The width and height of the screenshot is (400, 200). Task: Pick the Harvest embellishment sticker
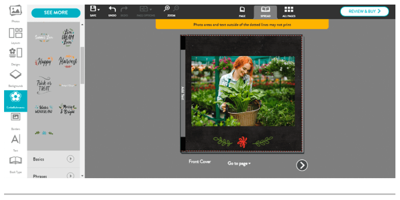tap(68, 61)
